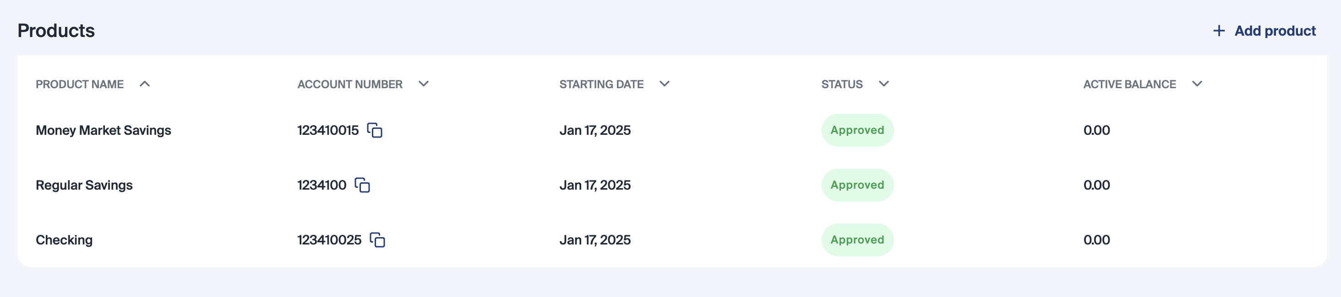Viewport: 1341px width, 297px height.
Task: Click the Starting Date column header
Action: 601,84
